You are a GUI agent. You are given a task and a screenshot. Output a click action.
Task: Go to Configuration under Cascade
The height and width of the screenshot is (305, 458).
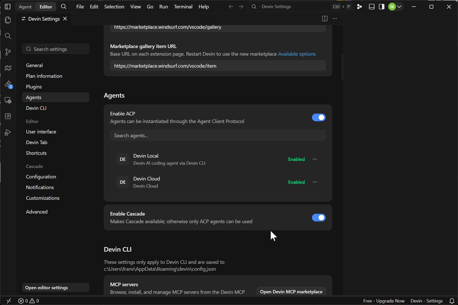(x=56, y=177)
